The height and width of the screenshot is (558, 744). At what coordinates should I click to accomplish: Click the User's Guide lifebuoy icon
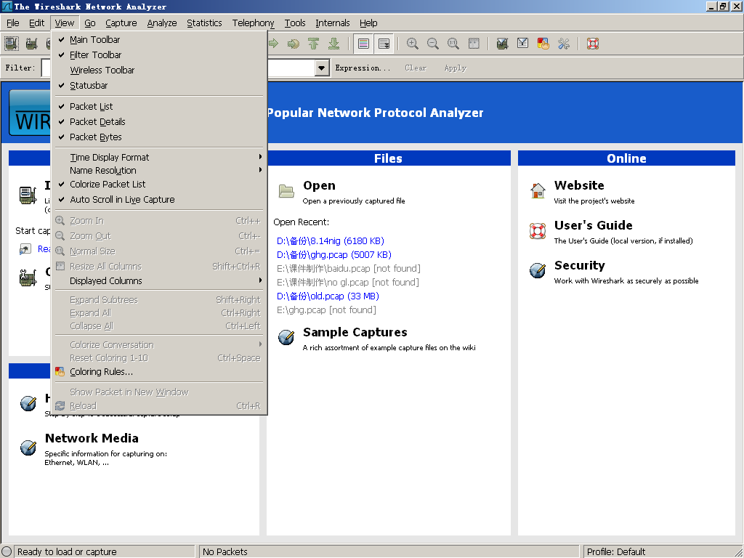coord(538,231)
